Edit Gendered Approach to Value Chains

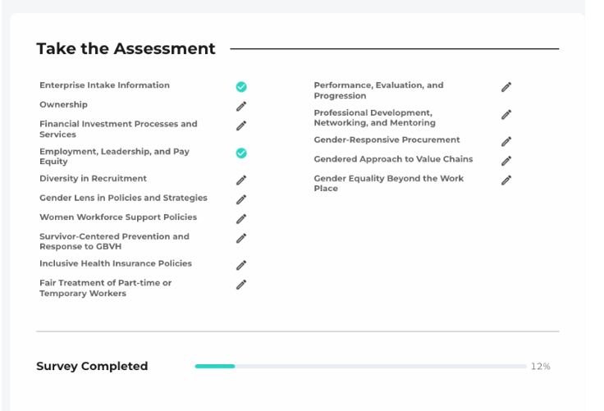(506, 161)
